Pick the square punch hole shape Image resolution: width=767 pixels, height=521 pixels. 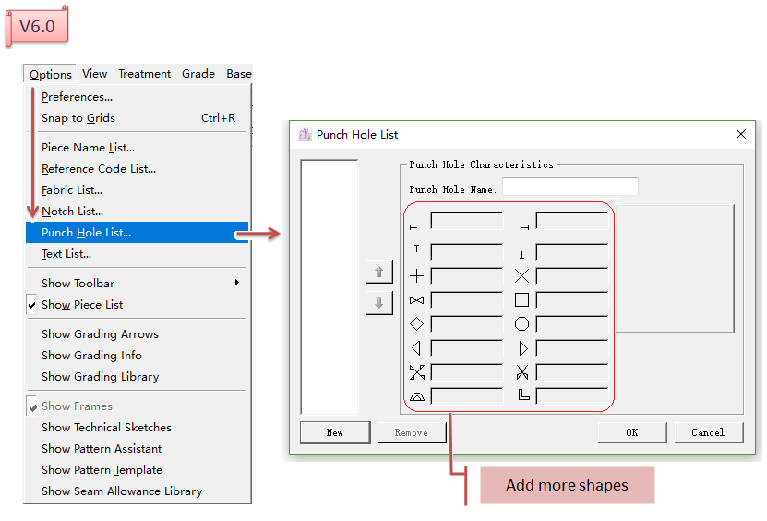coord(521,300)
